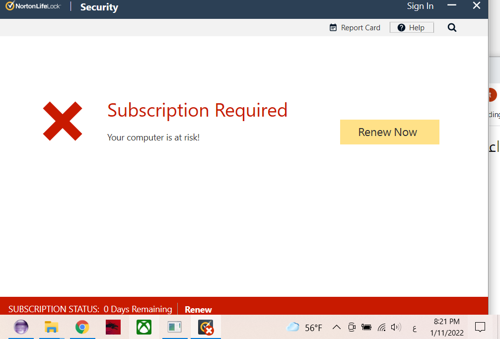The height and width of the screenshot is (339, 500).
Task: Open battery status tray icon
Action: click(366, 327)
